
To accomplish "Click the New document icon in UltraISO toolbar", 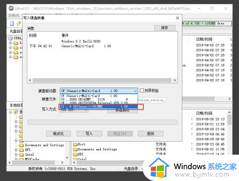I will (x=12, y=23).
